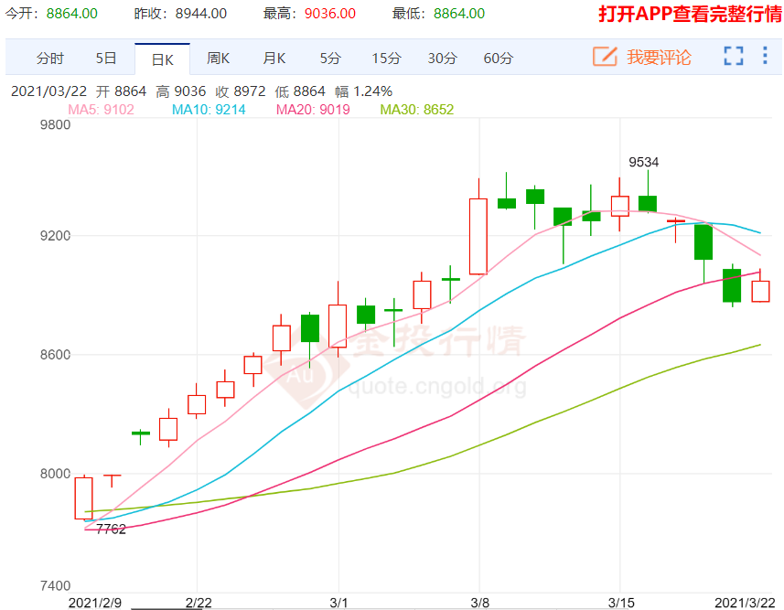Open the three-dot more options menu
This screenshot has height=610, width=784.
766,57
